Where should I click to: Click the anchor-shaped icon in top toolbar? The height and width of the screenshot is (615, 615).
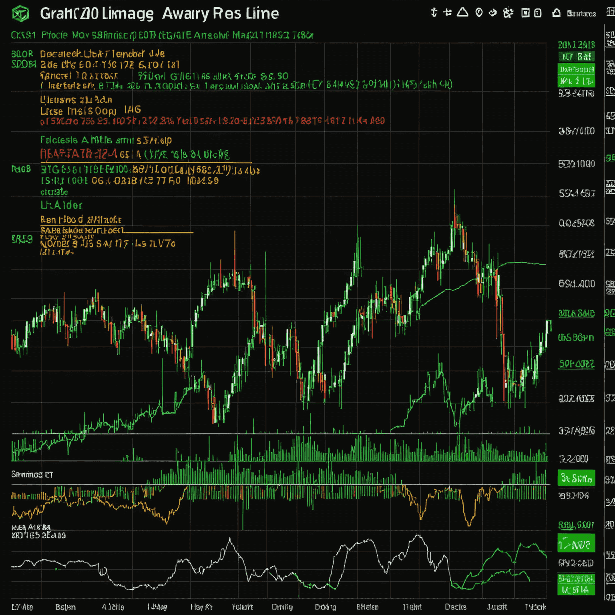point(434,12)
